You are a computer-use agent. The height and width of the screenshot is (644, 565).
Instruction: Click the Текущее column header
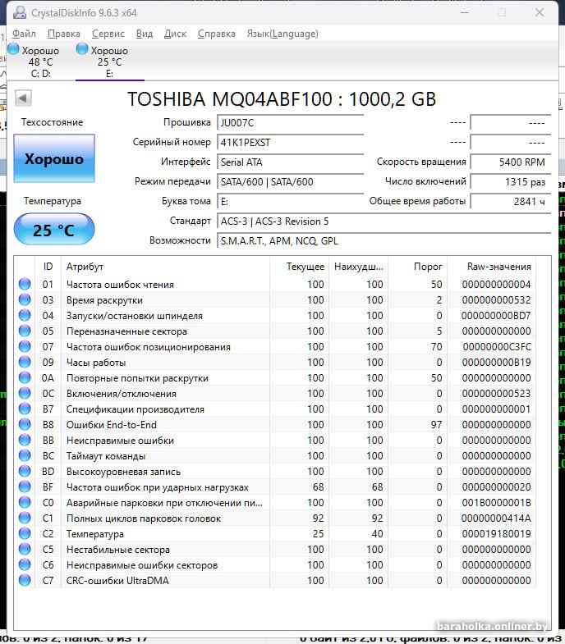pyautogui.click(x=300, y=266)
